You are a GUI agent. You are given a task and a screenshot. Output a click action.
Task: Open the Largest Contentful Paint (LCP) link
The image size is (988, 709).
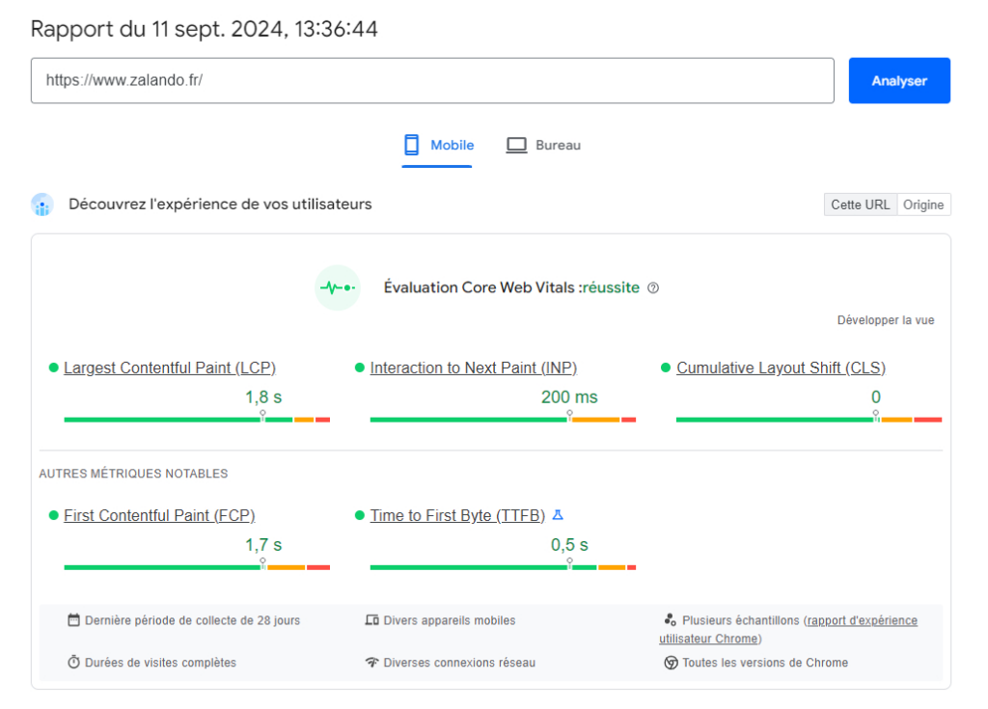[x=170, y=368]
